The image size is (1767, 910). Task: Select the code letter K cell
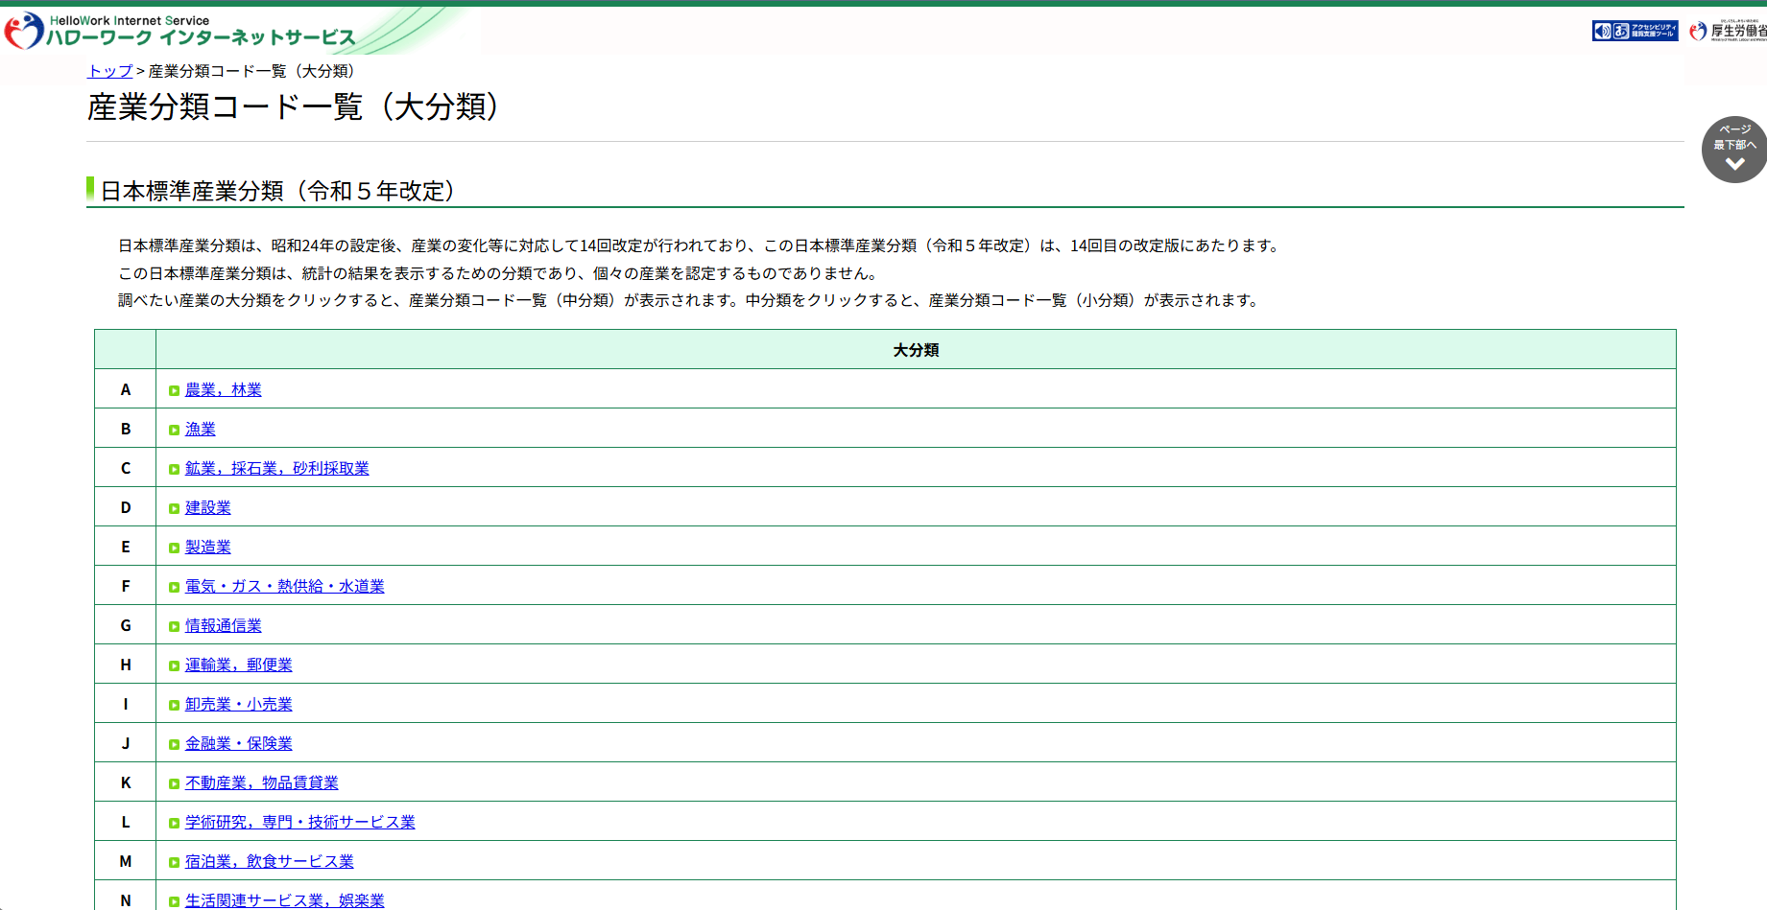coord(126,782)
